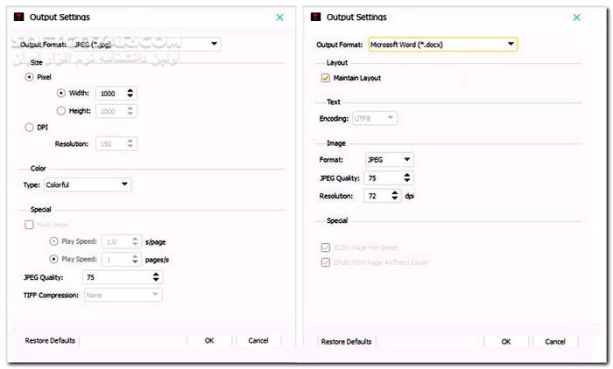Screen dimensions: 613x369
Task: Select the DPI radio button
Action: click(x=29, y=128)
